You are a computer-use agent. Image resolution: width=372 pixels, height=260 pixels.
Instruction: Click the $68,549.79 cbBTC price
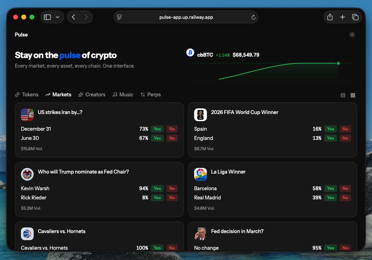(x=246, y=55)
